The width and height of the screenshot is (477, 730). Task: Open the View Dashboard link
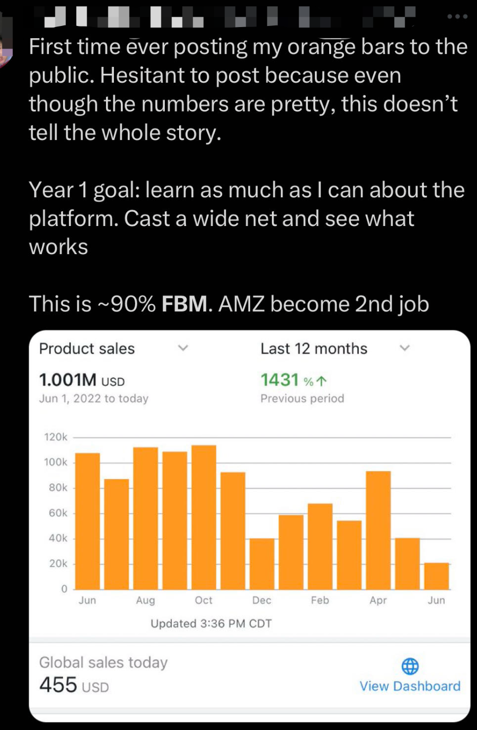(410, 686)
